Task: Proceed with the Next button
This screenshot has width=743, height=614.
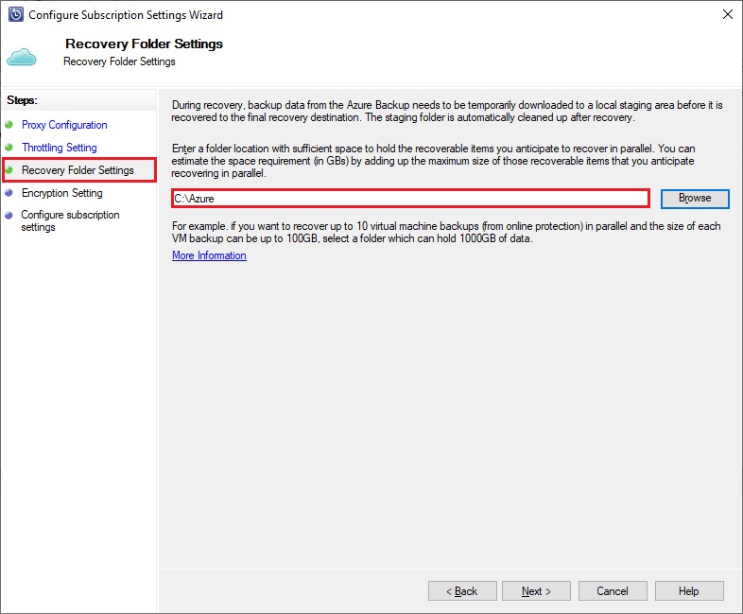Action: coord(536,590)
